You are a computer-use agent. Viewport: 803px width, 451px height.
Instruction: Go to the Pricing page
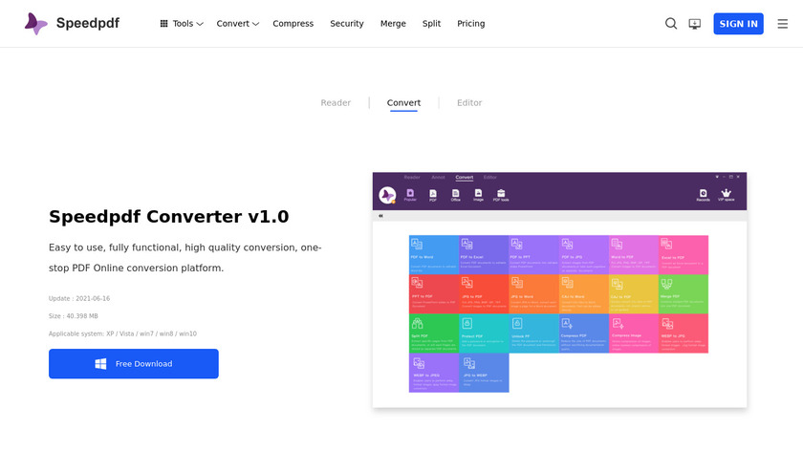[470, 24]
